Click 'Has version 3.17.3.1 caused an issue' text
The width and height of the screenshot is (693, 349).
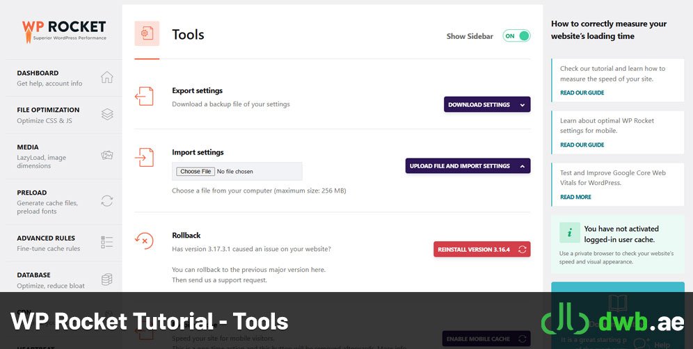[251, 249]
